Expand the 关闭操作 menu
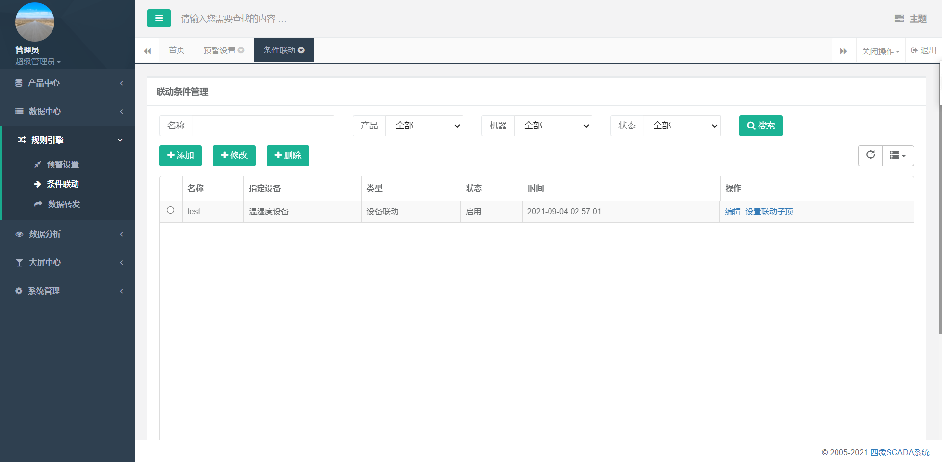 click(x=881, y=51)
